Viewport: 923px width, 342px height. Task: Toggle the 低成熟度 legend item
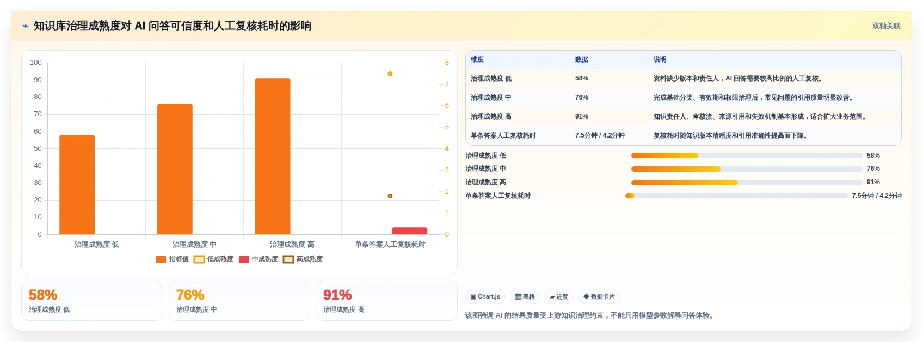(214, 259)
